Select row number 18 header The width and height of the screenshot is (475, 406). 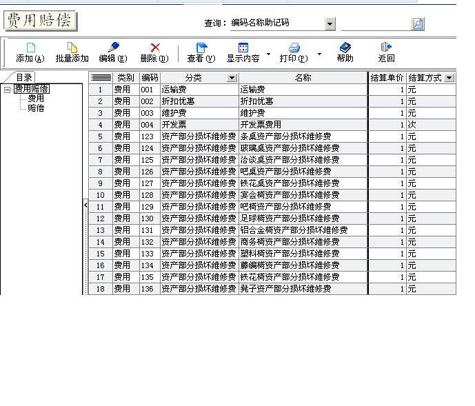[101, 289]
